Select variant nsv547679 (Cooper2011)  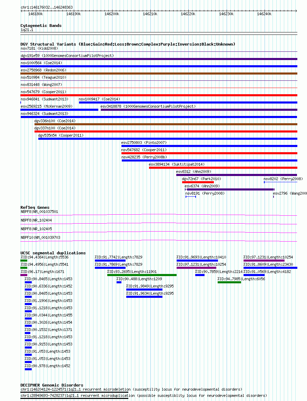(x=43, y=92)
